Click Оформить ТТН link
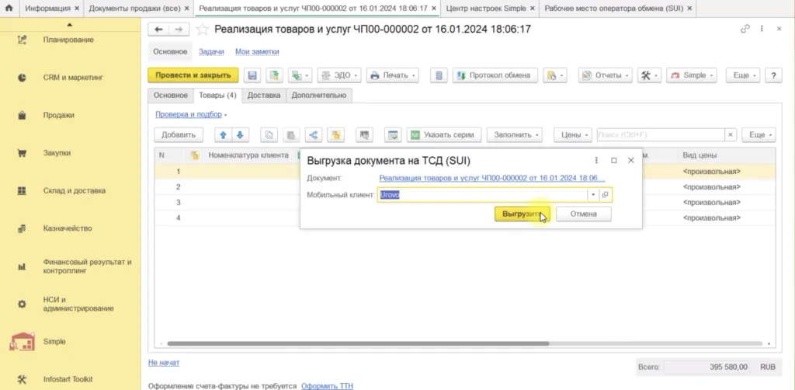The image size is (795, 390). pyautogui.click(x=327, y=386)
